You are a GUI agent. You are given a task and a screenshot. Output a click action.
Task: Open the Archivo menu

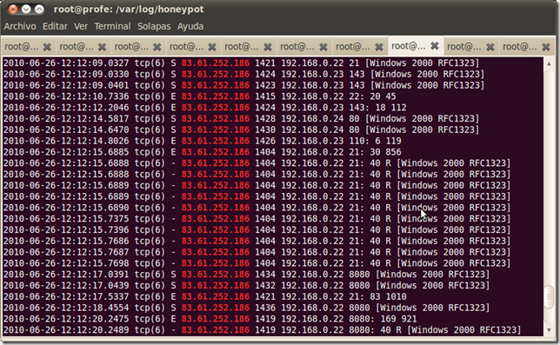point(20,26)
